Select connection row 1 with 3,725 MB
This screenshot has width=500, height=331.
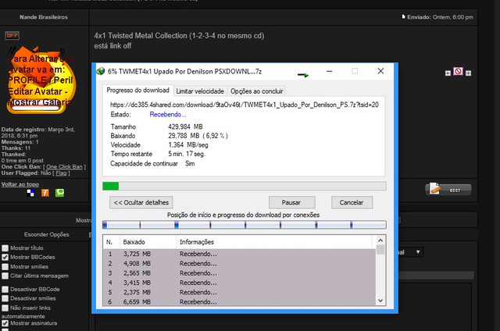tap(239, 254)
